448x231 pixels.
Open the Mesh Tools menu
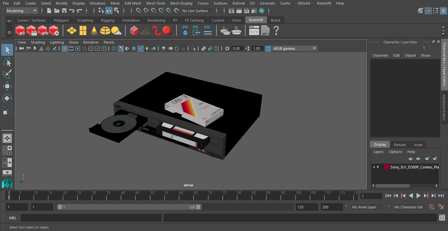[155, 3]
